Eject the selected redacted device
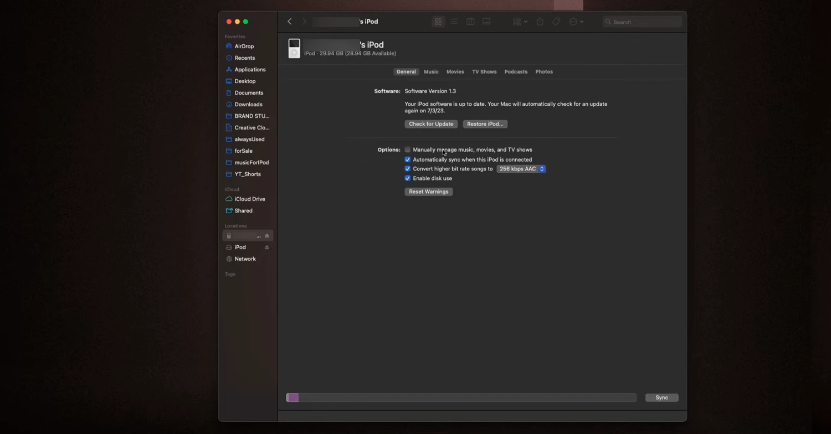 point(266,236)
